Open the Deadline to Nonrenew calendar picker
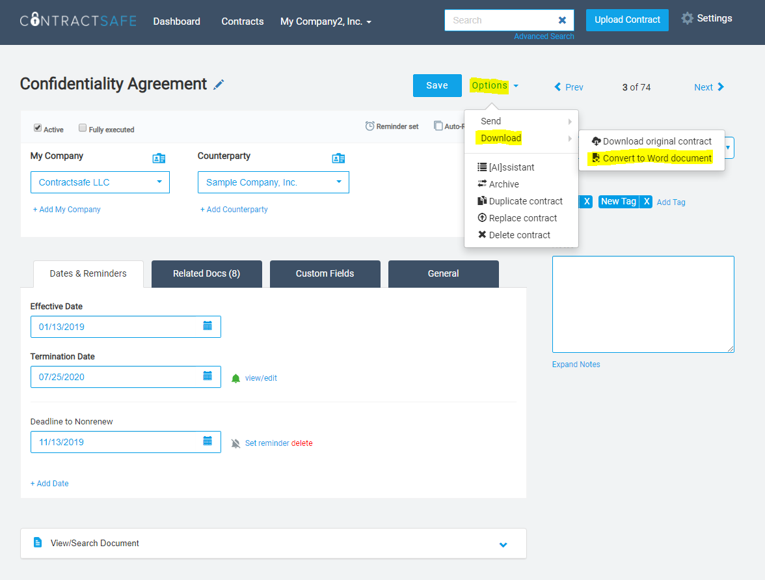The height and width of the screenshot is (580, 765). (208, 441)
